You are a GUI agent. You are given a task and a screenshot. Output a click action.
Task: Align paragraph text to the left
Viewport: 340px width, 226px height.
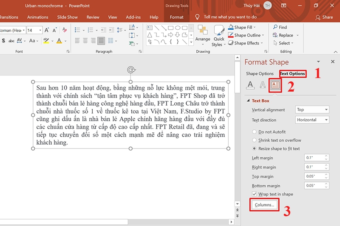pos(77,40)
